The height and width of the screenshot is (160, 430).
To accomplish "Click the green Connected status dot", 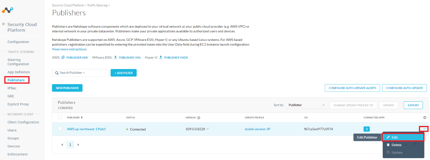I will (x=127, y=129).
